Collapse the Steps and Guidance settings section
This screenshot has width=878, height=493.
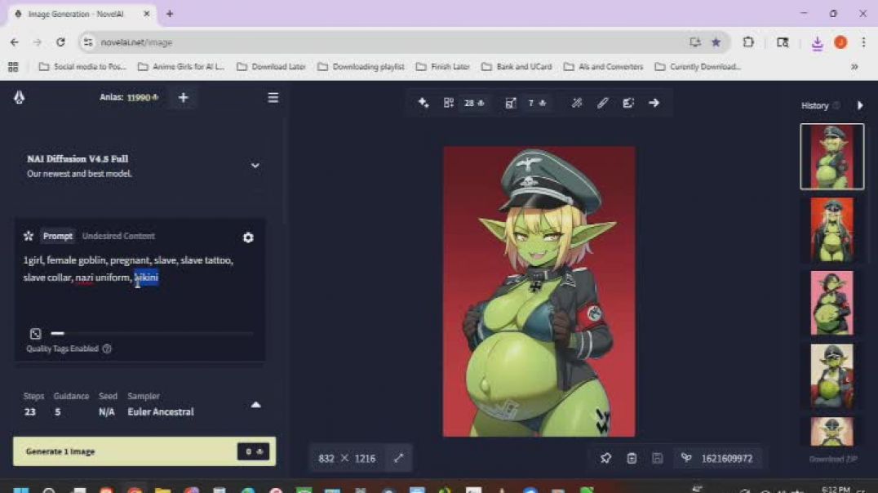[255, 405]
